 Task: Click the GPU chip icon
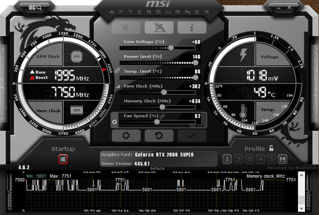(x=76, y=56)
